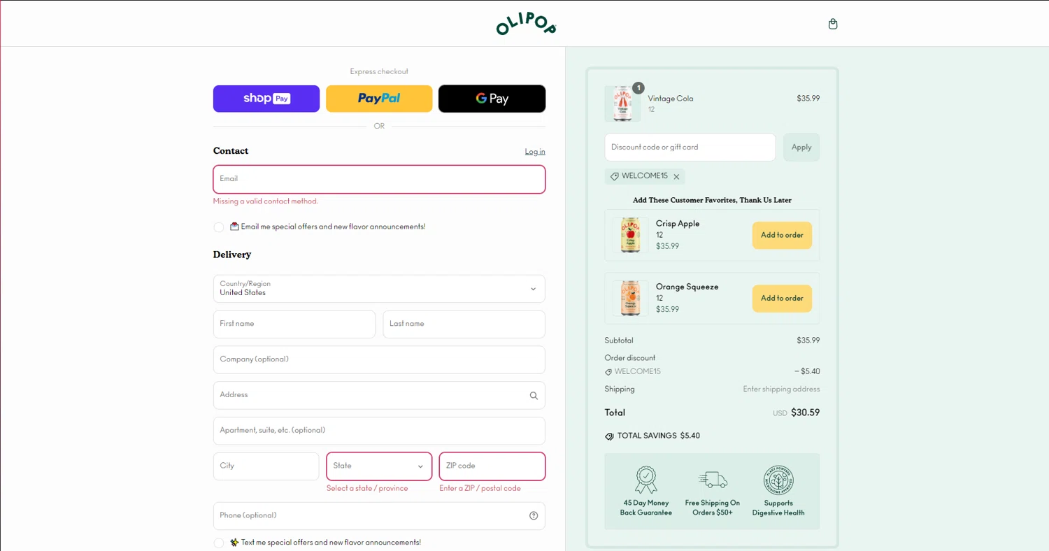Click the Free Shipping truck icon
1049x551 pixels.
click(x=713, y=480)
